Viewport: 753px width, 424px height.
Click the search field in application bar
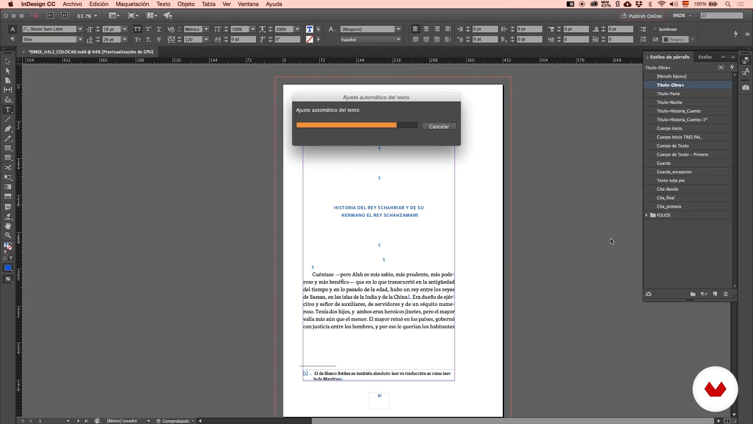tap(722, 15)
